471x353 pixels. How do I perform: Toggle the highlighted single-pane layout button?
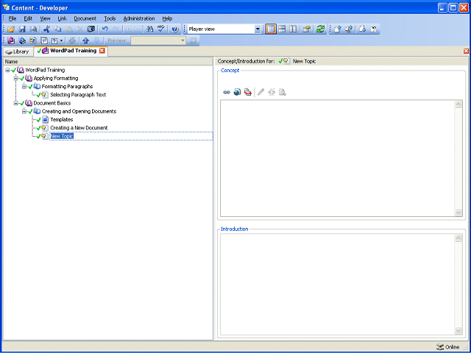[271, 29]
